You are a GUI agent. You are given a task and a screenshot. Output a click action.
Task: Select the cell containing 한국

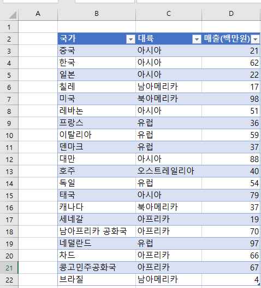[97, 63]
